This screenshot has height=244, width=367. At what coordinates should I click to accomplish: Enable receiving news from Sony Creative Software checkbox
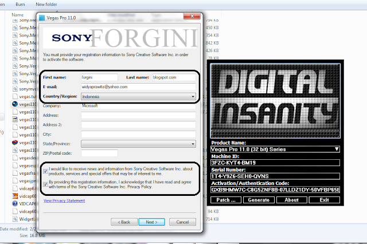coord(46,171)
